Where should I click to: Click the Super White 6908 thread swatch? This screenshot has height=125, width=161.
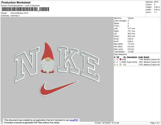tap(120, 62)
